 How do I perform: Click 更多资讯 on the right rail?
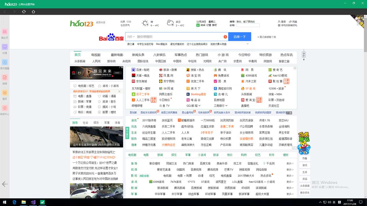pyautogui.click(x=305, y=193)
